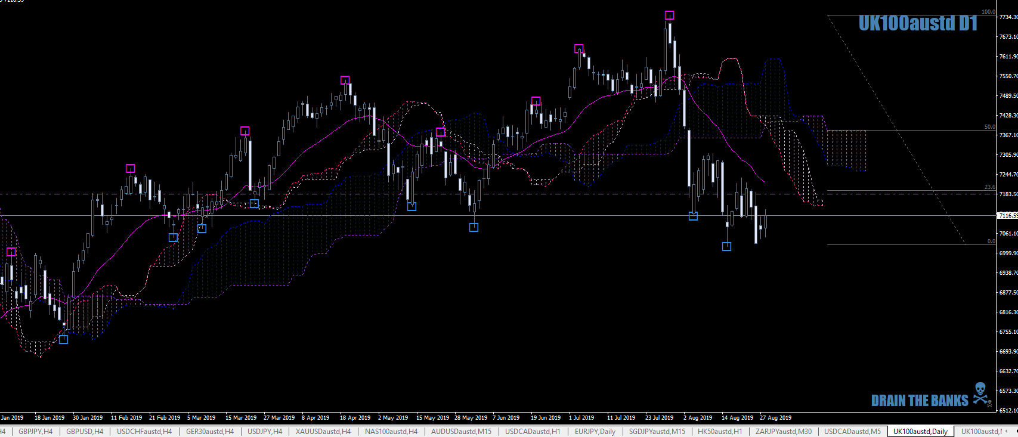Click the Fibonacci 23.6 level label

(x=989, y=187)
